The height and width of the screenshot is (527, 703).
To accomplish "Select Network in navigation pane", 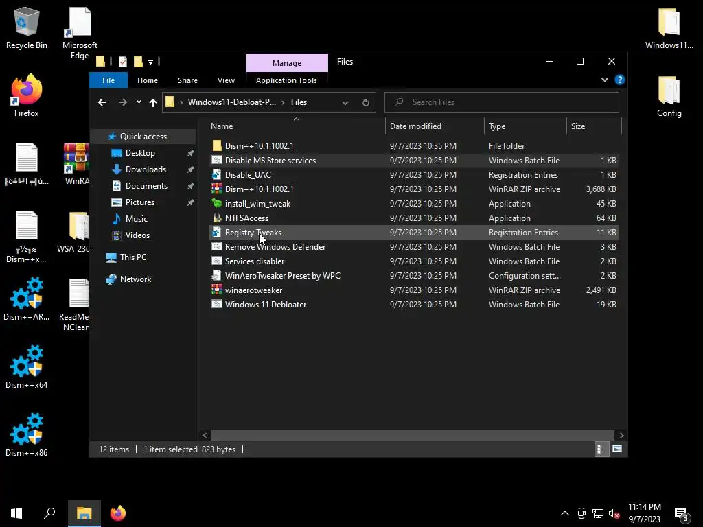I will [x=135, y=279].
